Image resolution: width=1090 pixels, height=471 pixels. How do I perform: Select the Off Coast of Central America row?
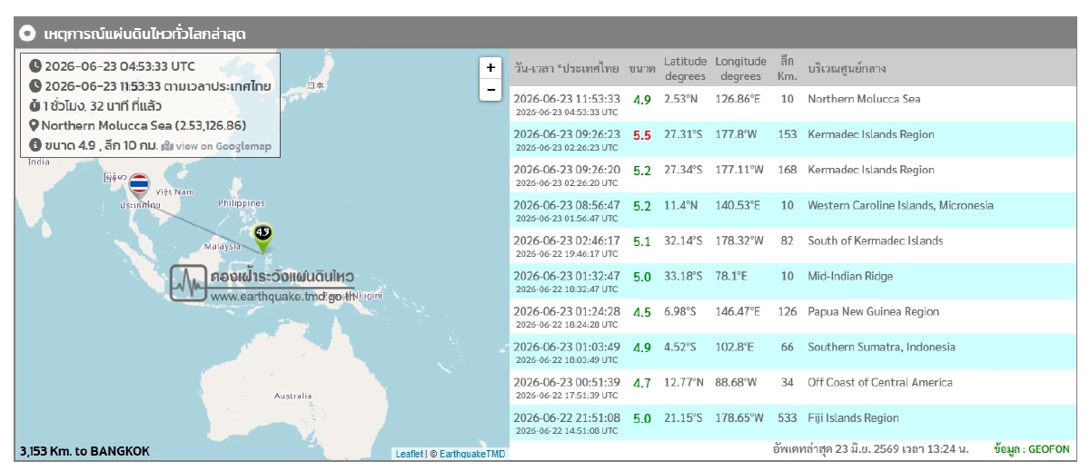(x=791, y=388)
